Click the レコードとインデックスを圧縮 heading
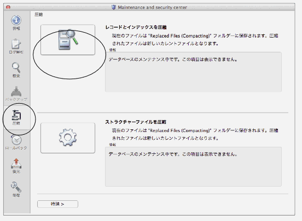 136,27
